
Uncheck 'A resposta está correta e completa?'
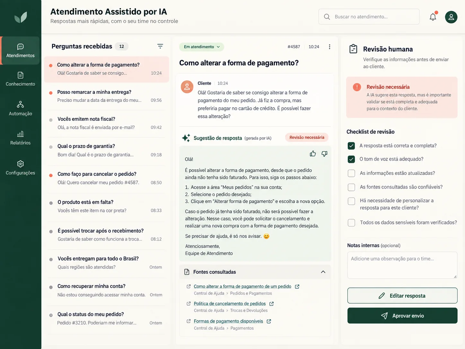click(351, 146)
